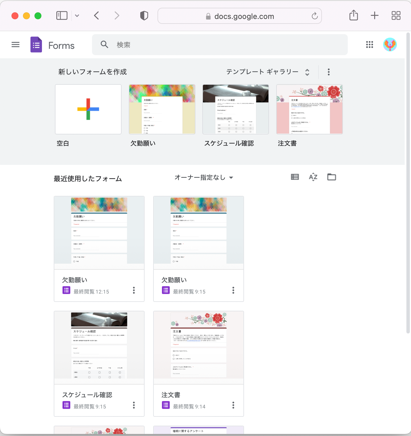Screen dimensions: 411x436
Task: Show Safari tab overview
Action: [396, 16]
